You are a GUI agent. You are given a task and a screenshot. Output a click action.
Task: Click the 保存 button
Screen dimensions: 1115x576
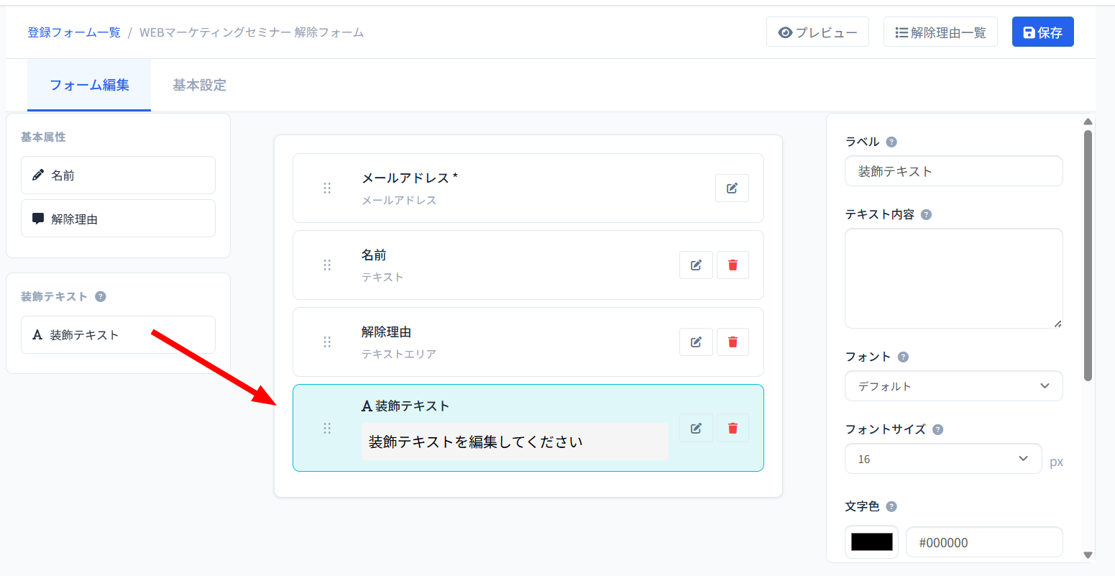[x=1042, y=32]
